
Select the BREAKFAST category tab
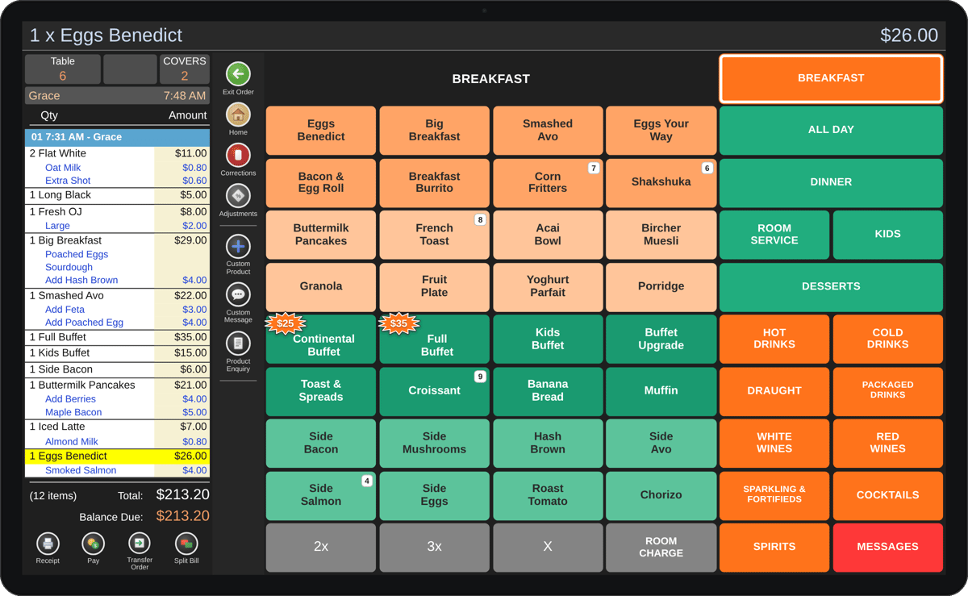click(831, 78)
